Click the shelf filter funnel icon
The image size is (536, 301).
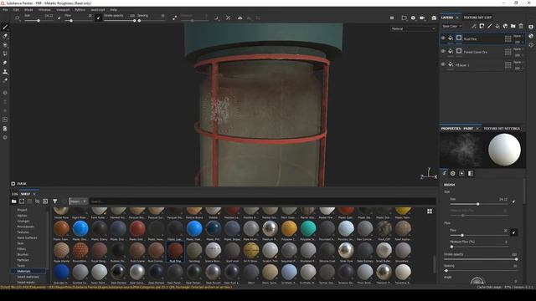pyautogui.click(x=54, y=202)
